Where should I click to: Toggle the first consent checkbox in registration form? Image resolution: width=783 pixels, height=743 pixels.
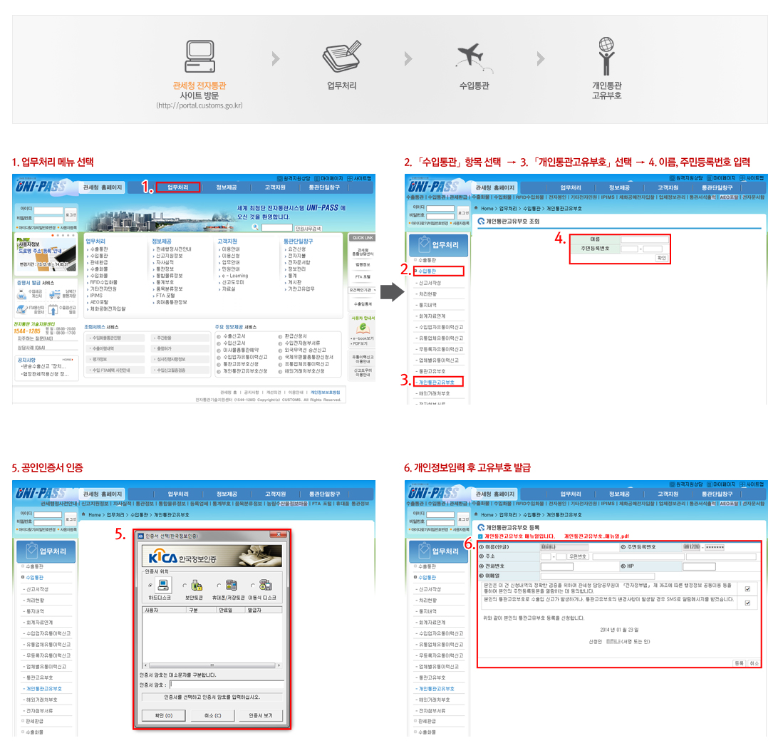(747, 589)
